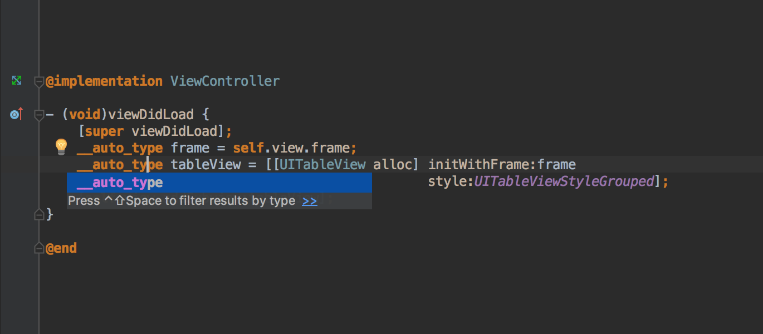Collapse the viewDidLoad method body
This screenshot has height=334, width=763.
39,115
